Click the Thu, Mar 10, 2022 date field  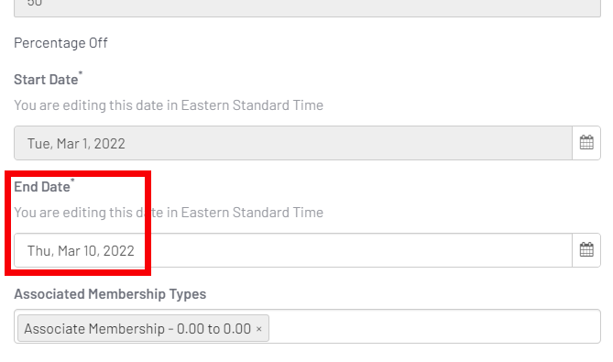[x=293, y=250]
